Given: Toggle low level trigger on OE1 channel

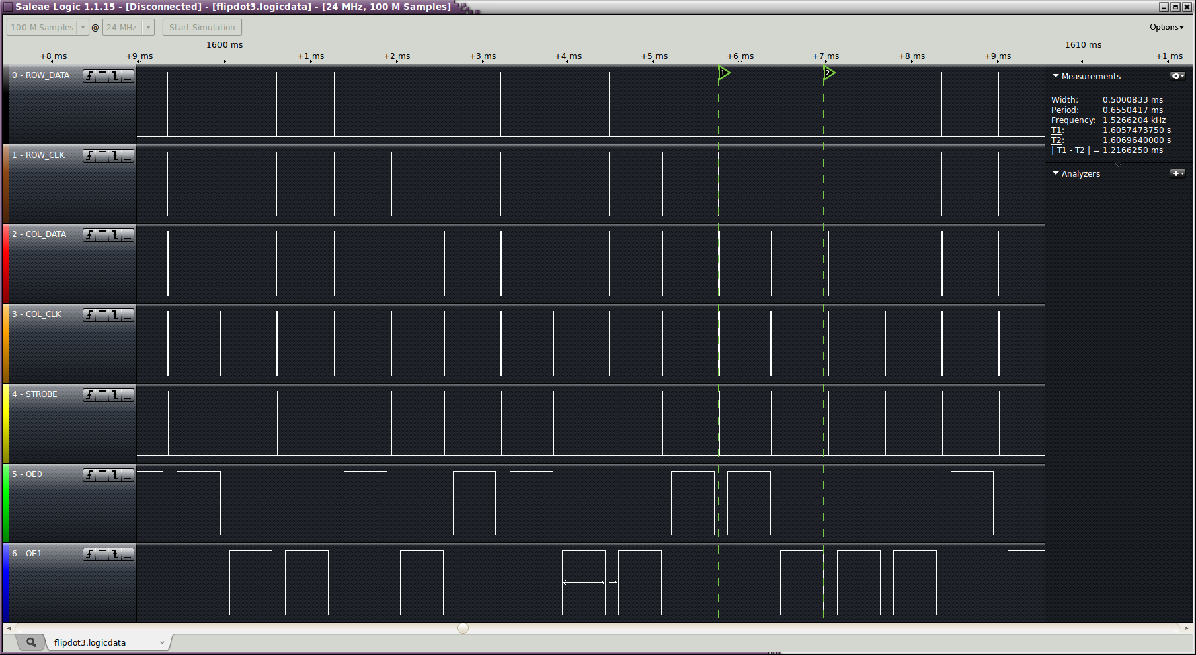Looking at the screenshot, I should [128, 554].
